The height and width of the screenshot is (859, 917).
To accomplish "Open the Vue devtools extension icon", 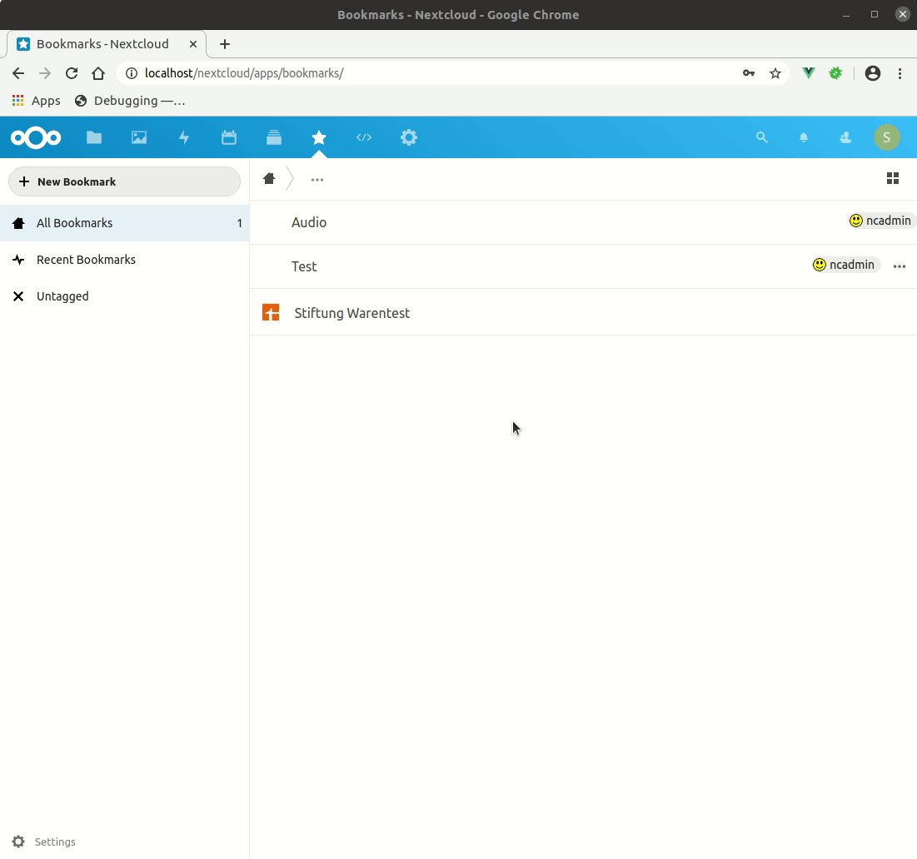I will click(x=808, y=73).
